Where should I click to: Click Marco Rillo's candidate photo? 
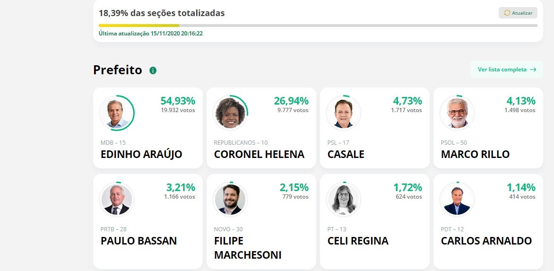457,113
